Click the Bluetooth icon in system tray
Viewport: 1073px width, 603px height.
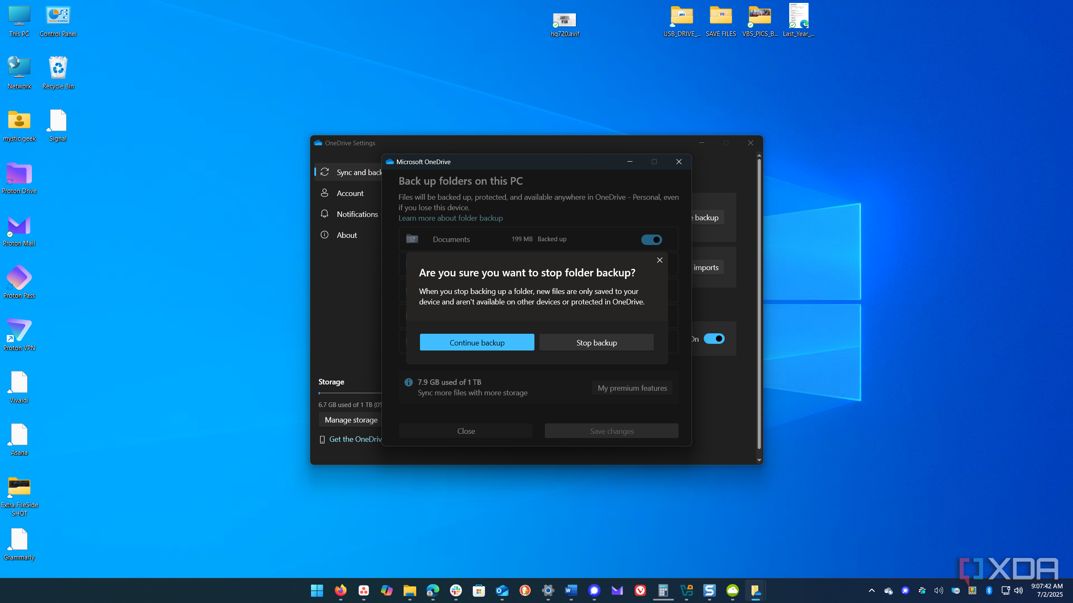[x=989, y=590]
